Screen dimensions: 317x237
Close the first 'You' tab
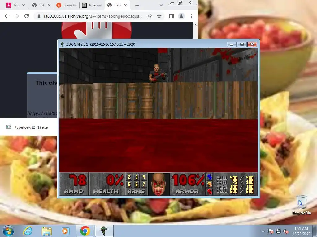(x=24, y=6)
